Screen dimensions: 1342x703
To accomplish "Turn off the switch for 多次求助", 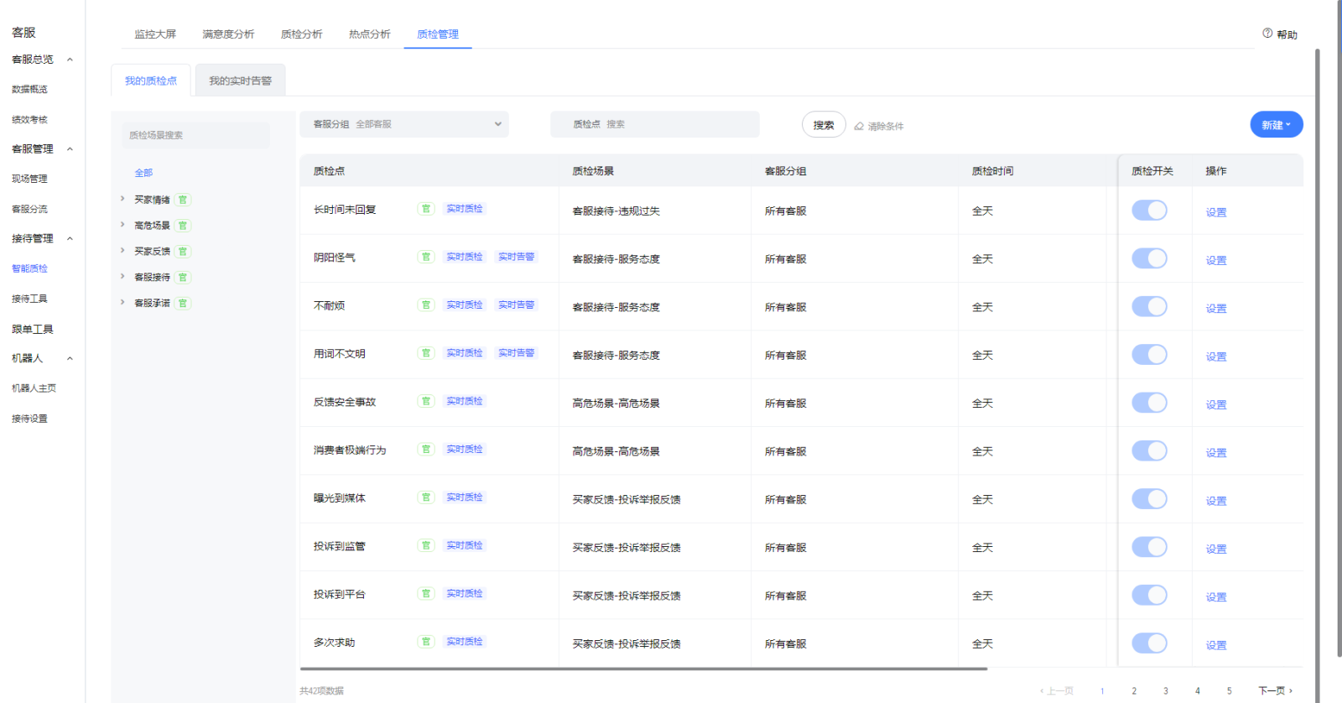I will [1149, 643].
